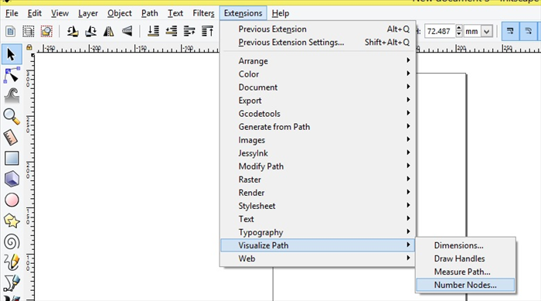541x301 pixels.
Task: Expand the Color submenu
Action: coord(318,74)
